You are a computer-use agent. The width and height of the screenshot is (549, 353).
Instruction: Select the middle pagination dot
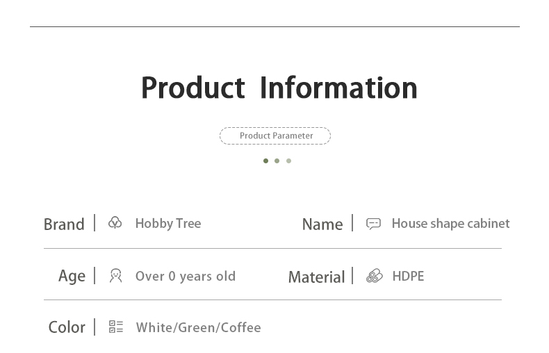pos(277,161)
